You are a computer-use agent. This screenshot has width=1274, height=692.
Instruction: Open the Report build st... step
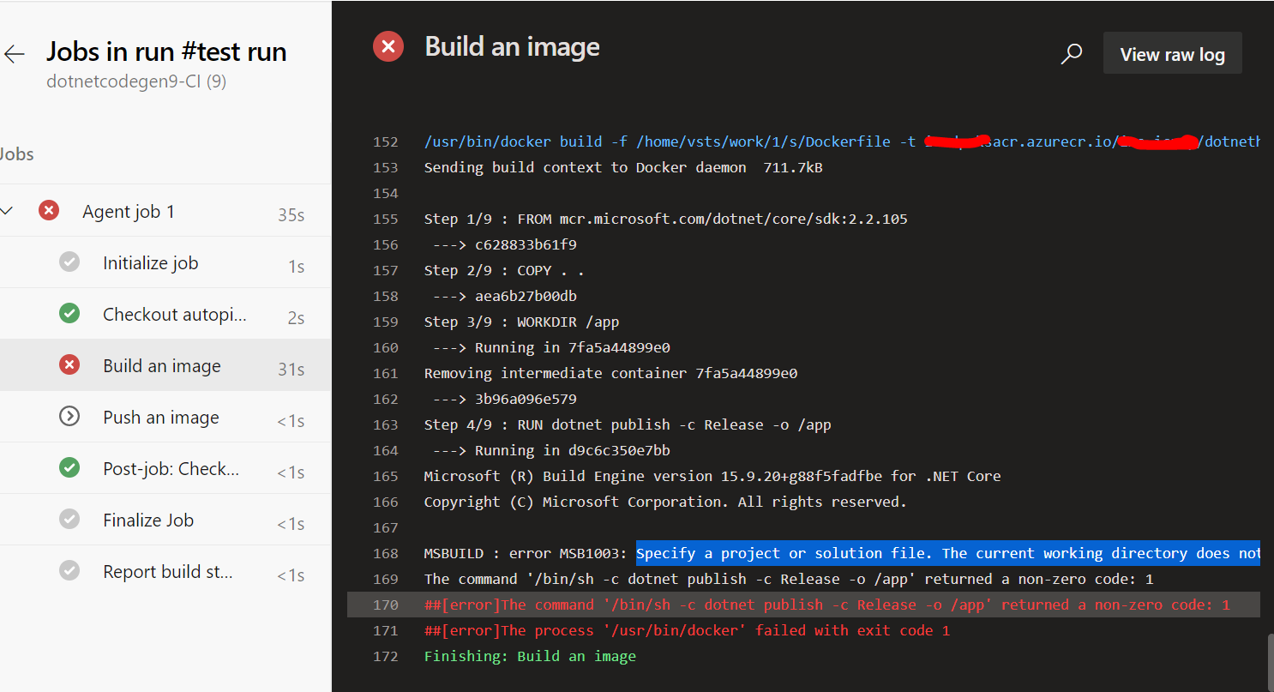(165, 571)
